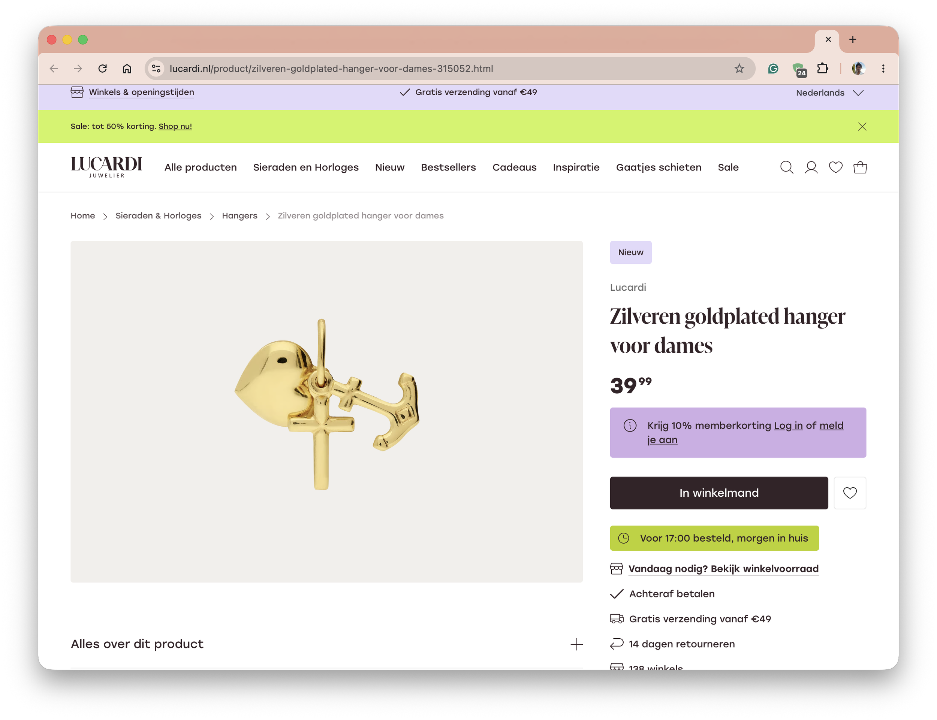Image resolution: width=937 pixels, height=720 pixels.
Task: Click the store icon next to Winkels
Action: [77, 92]
